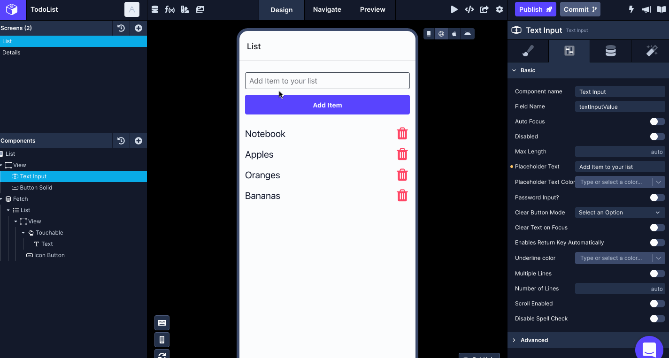Toggle Auto Focus switch

657,122
